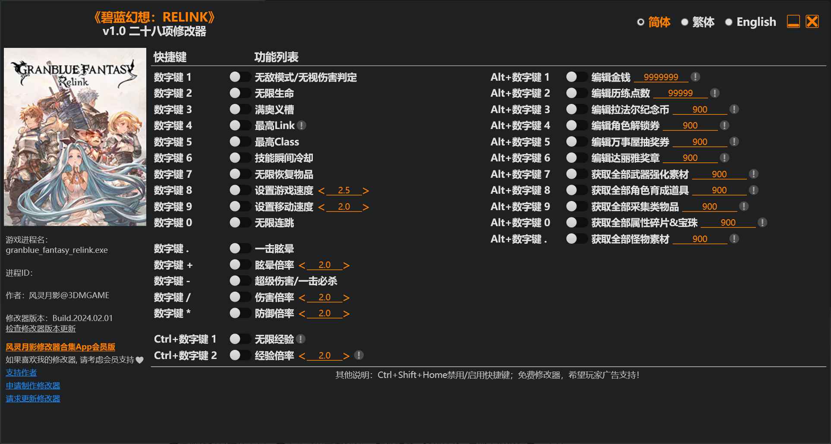The width and height of the screenshot is (831, 444).
Task: Switch language to 繁体
Action: tap(704, 22)
